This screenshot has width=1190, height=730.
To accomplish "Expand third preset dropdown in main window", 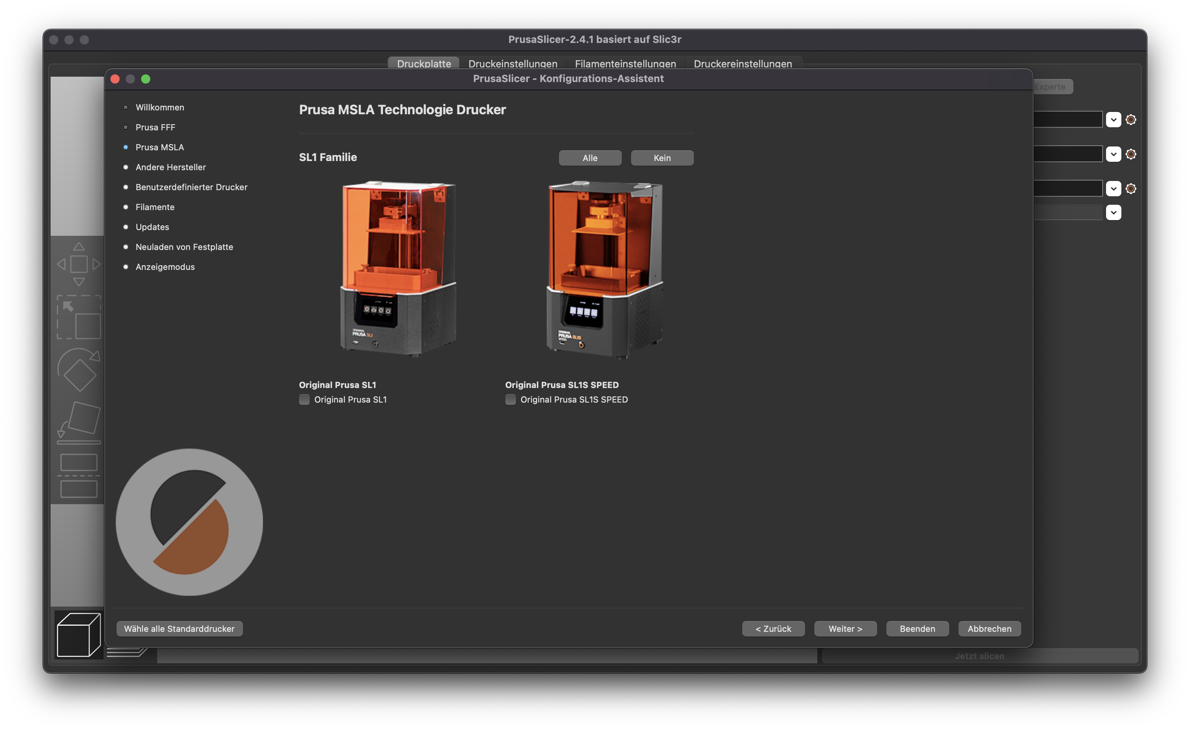I will [1113, 188].
